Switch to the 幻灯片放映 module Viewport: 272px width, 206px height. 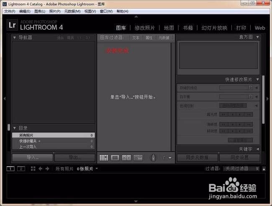214,28
